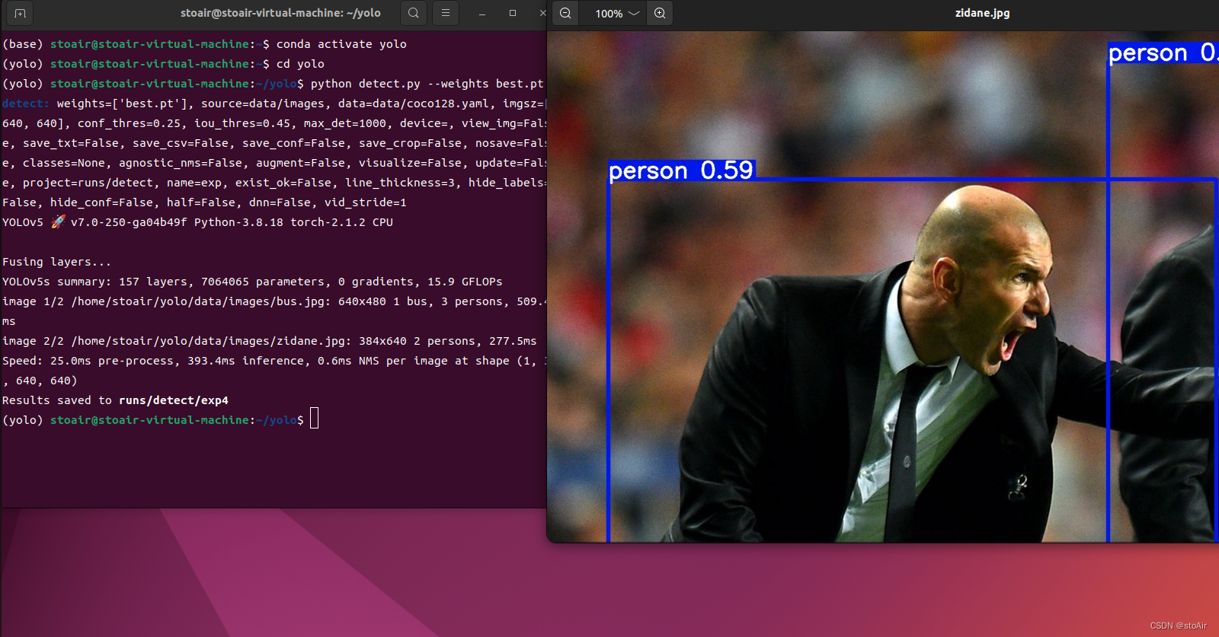Viewport: 1219px width, 637px height.
Task: Expand the 100% zoom level dropdown
Action: click(617, 13)
